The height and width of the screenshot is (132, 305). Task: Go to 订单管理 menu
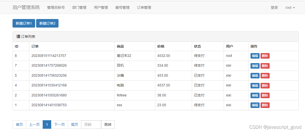[144, 8]
